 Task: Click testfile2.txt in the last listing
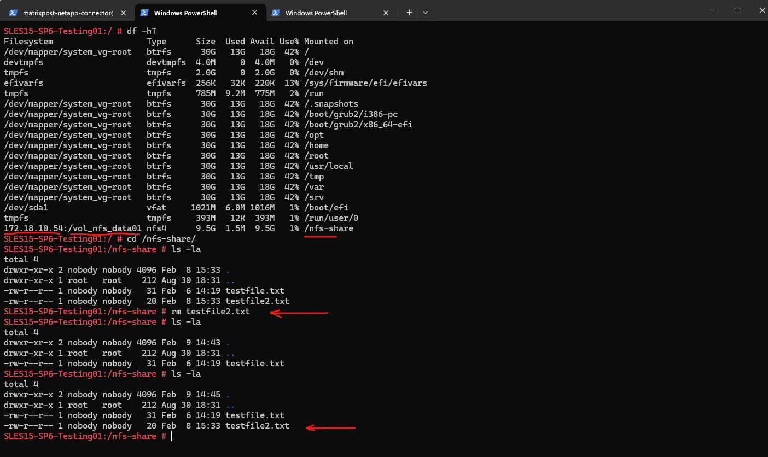257,426
